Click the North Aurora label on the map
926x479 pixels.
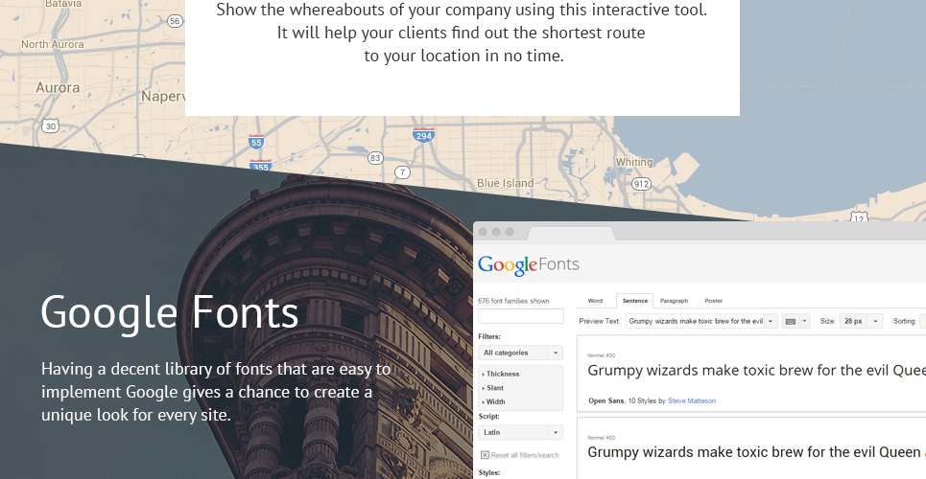pos(53,44)
